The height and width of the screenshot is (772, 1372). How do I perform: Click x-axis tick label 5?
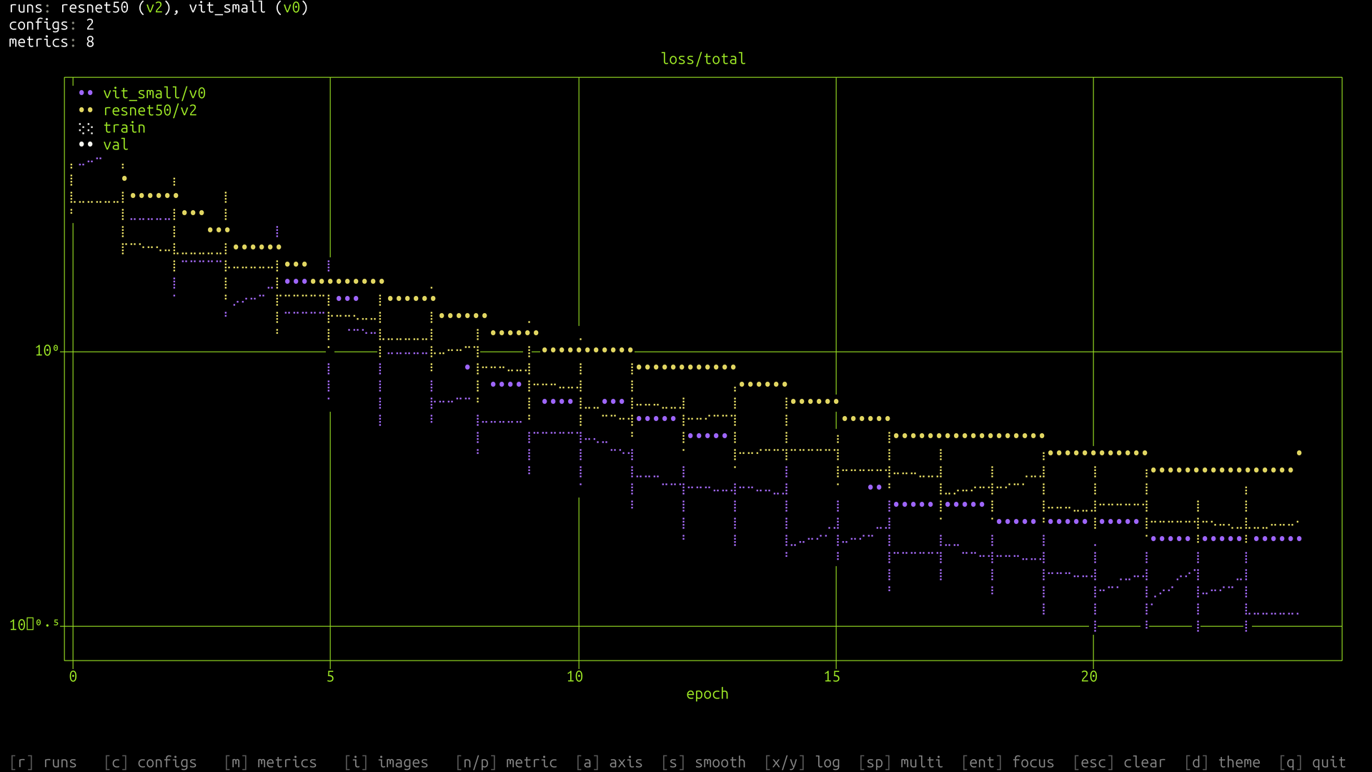click(330, 676)
